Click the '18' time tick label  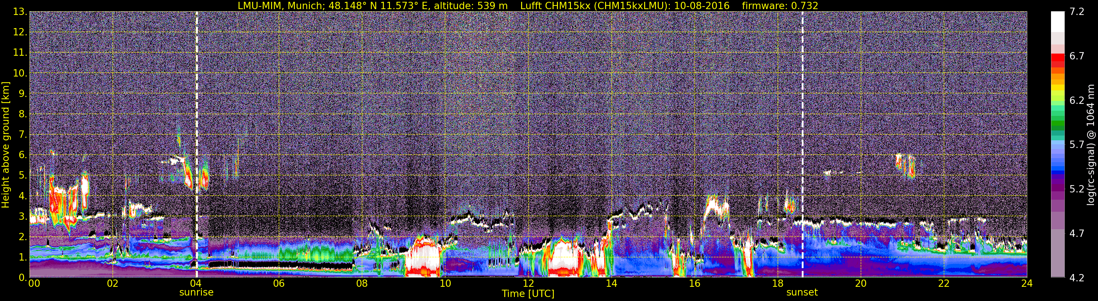777,284
